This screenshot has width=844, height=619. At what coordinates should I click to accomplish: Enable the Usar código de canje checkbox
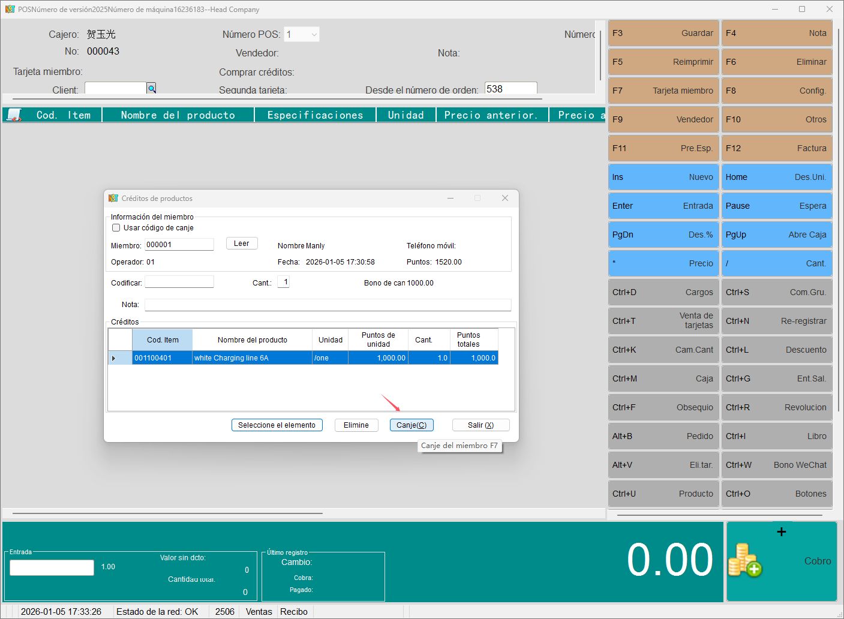tap(116, 228)
